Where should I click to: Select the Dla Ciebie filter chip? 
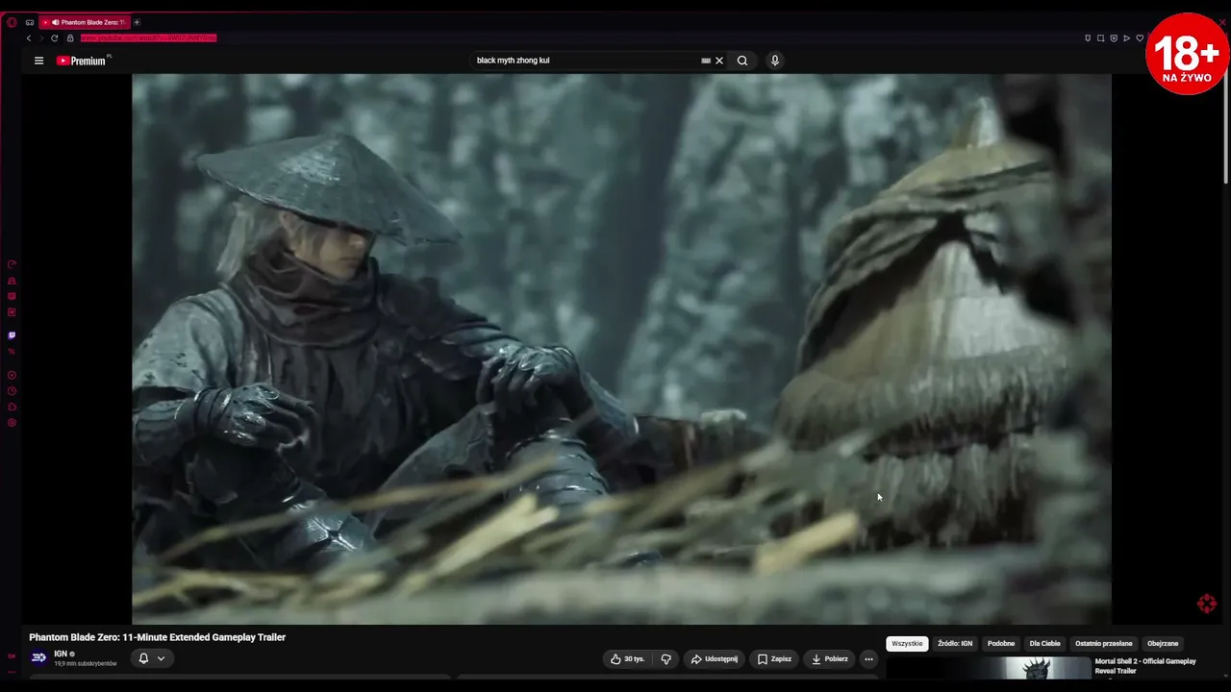[1044, 644]
